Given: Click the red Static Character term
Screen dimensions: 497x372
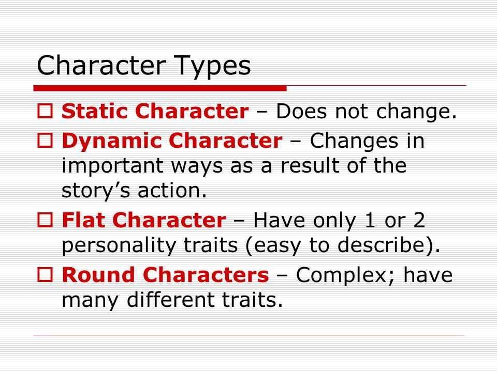Looking at the screenshot, I should [155, 111].
